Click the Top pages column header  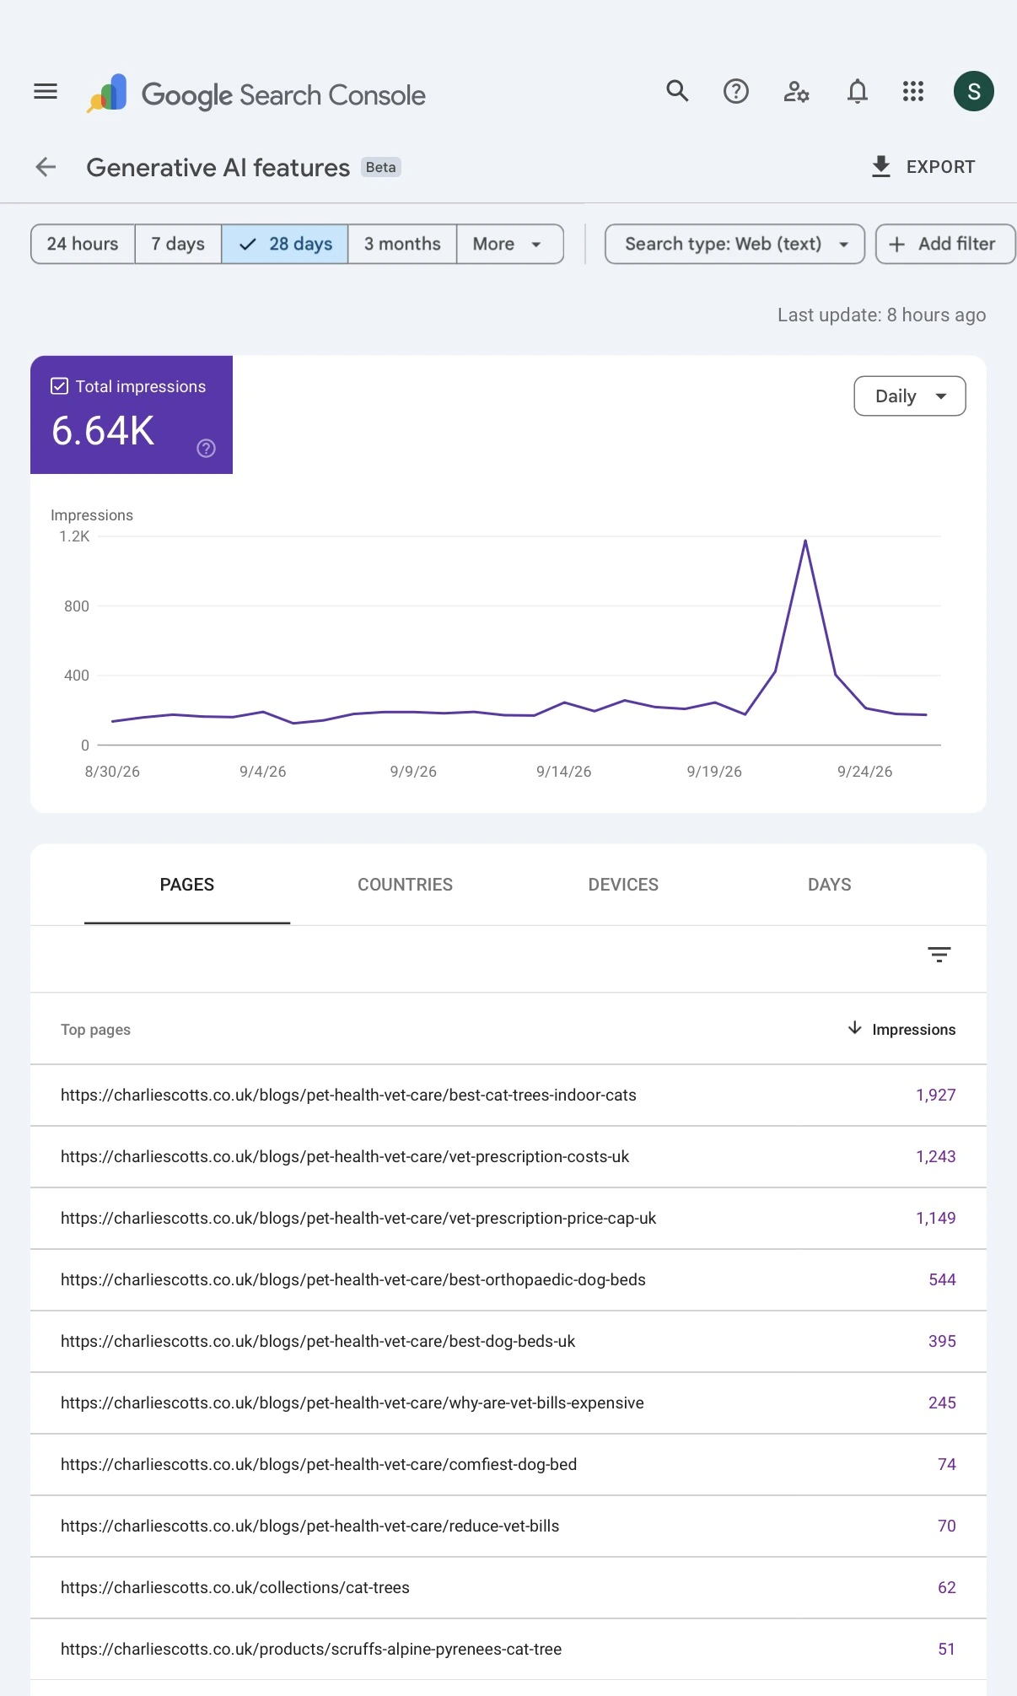[x=95, y=1030]
